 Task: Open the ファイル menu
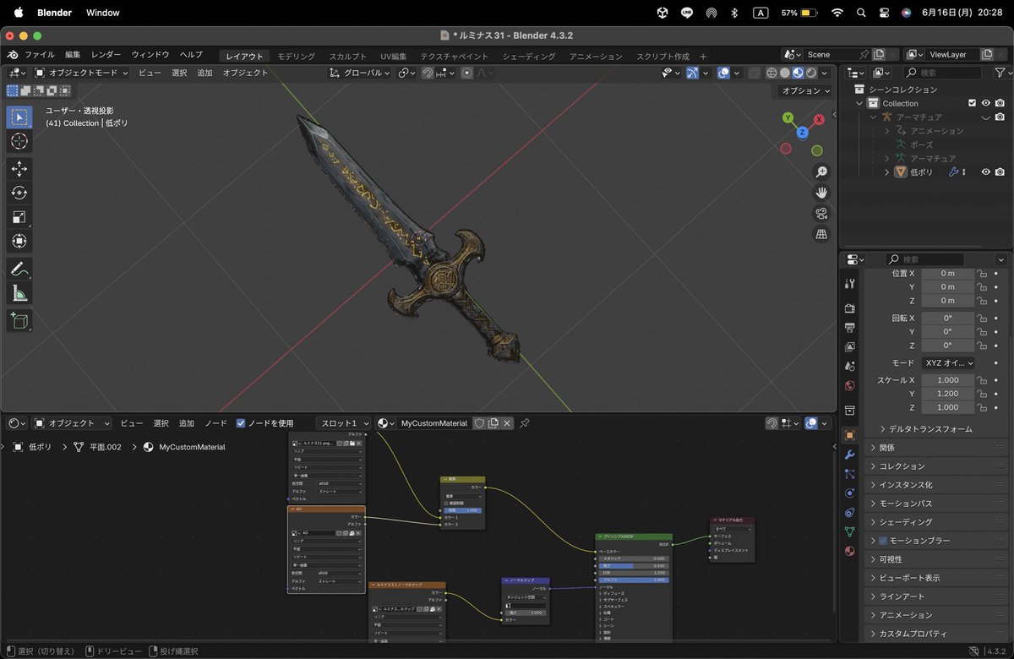tap(40, 56)
